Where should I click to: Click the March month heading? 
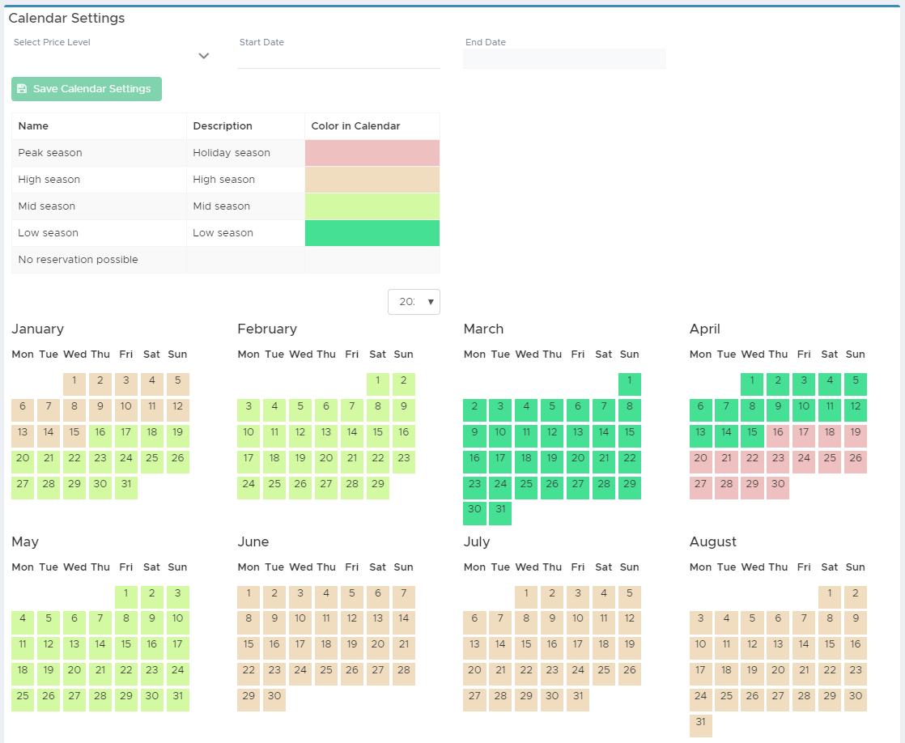pos(484,329)
